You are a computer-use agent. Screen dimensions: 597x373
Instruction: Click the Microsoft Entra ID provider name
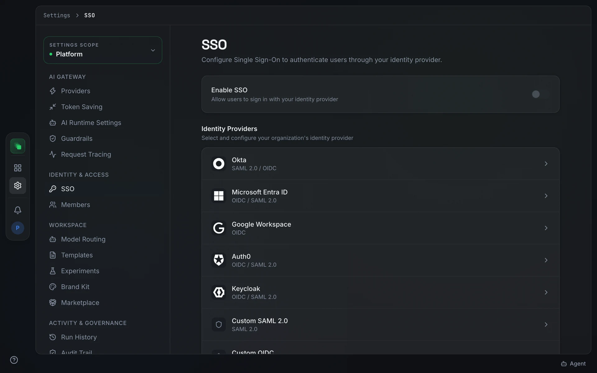[260, 192]
